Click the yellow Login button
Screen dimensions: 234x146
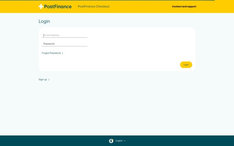point(186,65)
